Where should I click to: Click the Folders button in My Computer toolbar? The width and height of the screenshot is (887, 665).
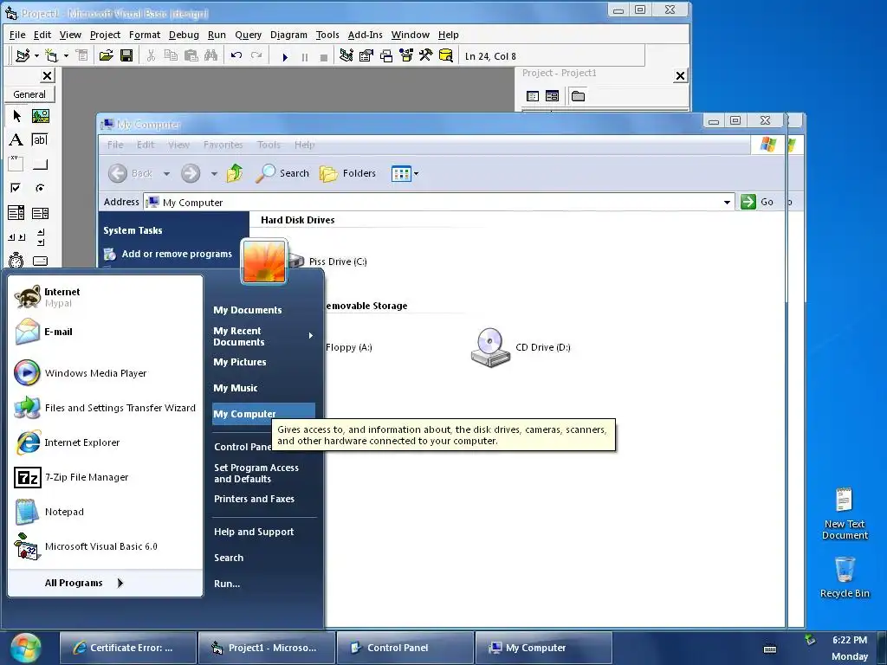tap(347, 173)
